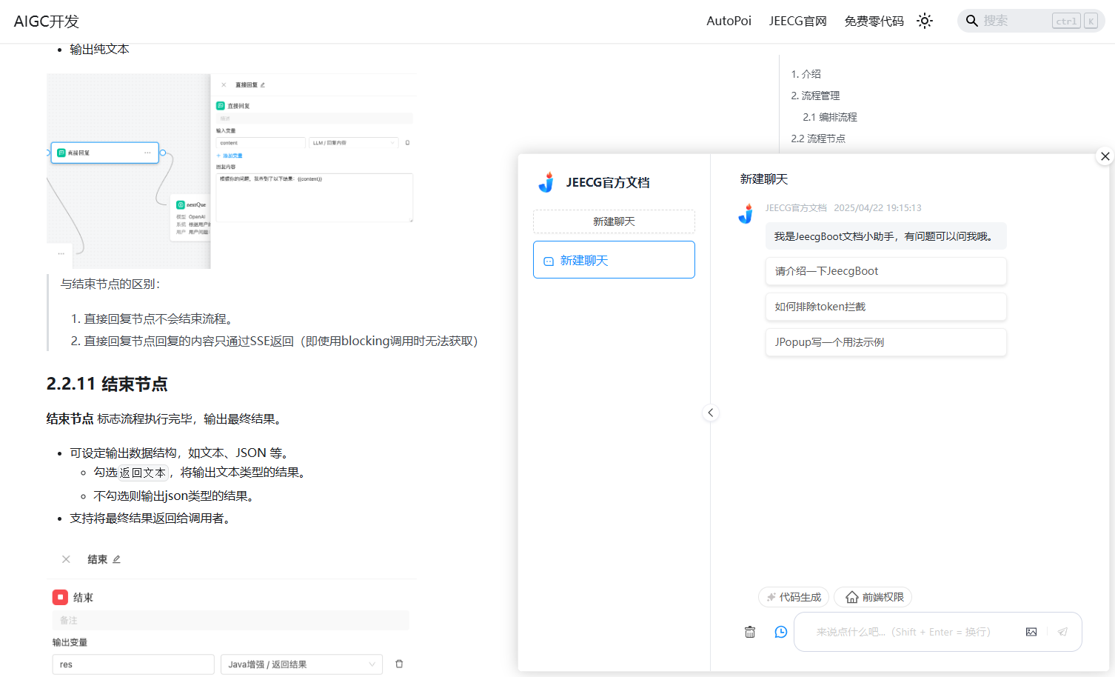Jump to 1. 介绍 in the outline

tap(806, 74)
